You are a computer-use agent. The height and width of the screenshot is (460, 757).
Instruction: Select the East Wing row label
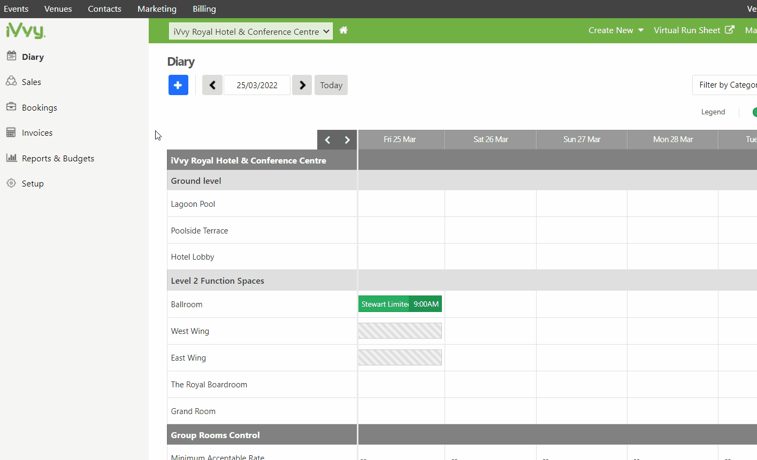click(188, 358)
